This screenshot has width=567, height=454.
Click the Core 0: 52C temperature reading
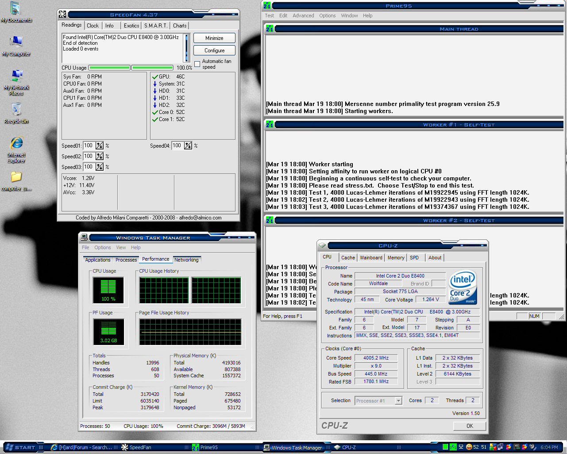click(169, 112)
